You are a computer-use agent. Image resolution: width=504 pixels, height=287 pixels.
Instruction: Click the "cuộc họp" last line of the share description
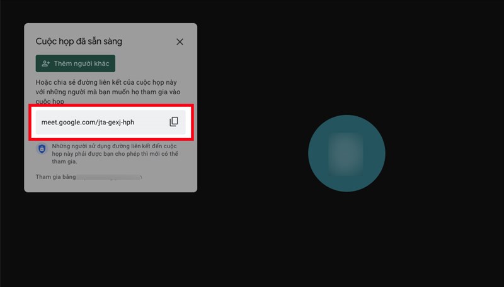tap(50, 102)
